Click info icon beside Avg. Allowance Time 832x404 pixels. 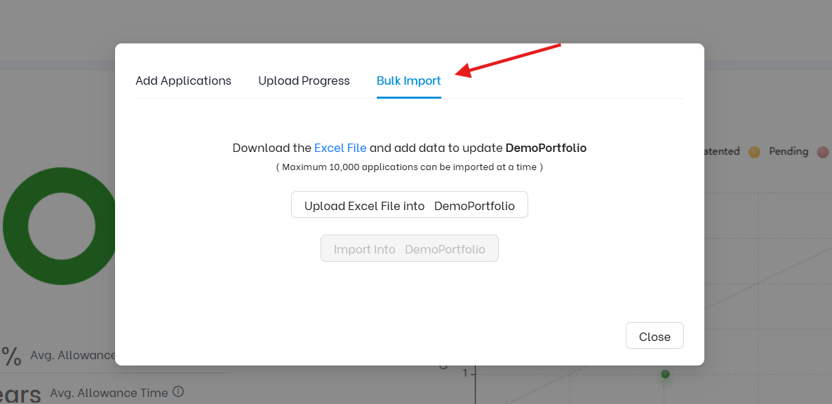point(178,392)
